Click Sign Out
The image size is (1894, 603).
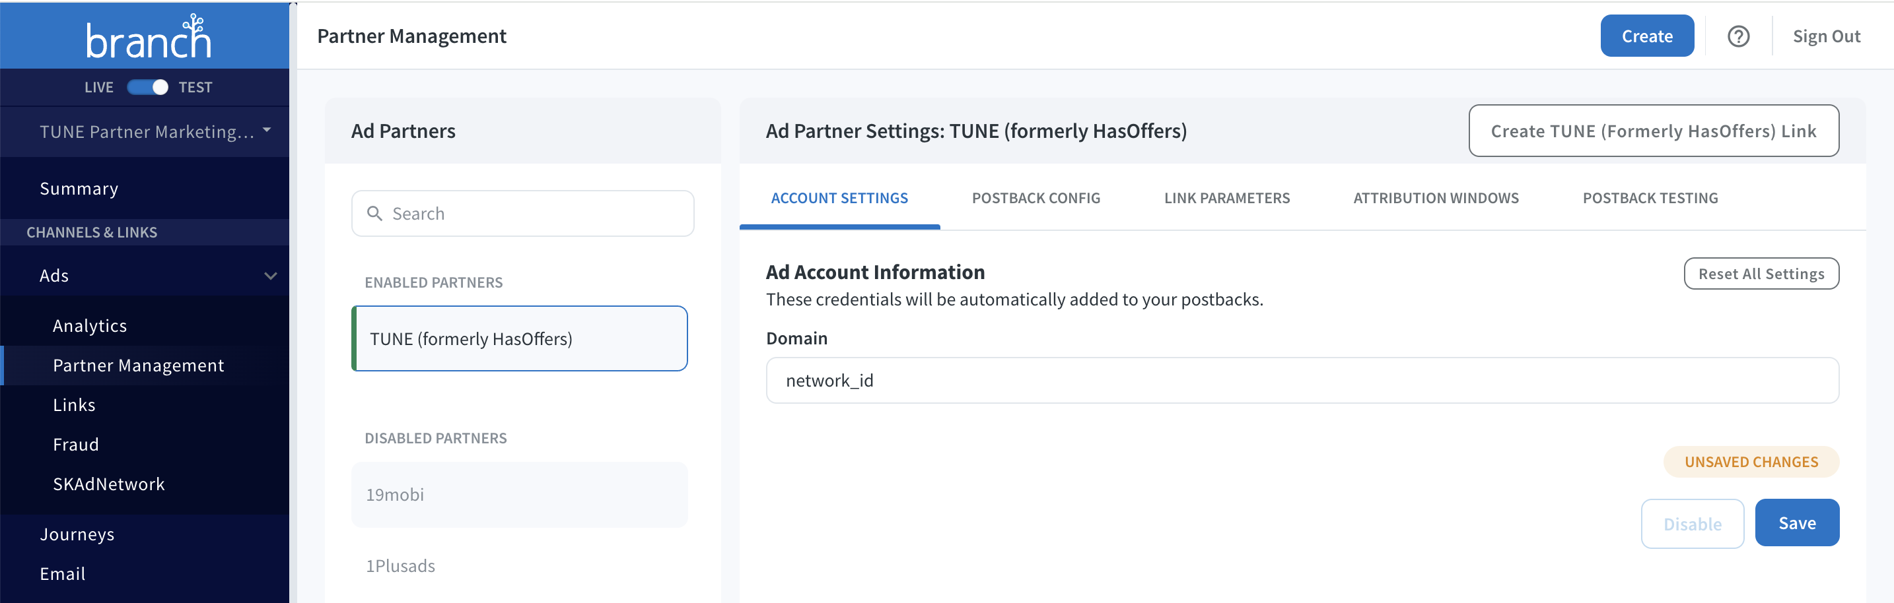(1827, 36)
